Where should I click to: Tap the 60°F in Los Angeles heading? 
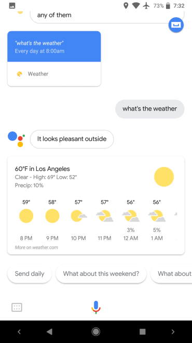coord(42,169)
